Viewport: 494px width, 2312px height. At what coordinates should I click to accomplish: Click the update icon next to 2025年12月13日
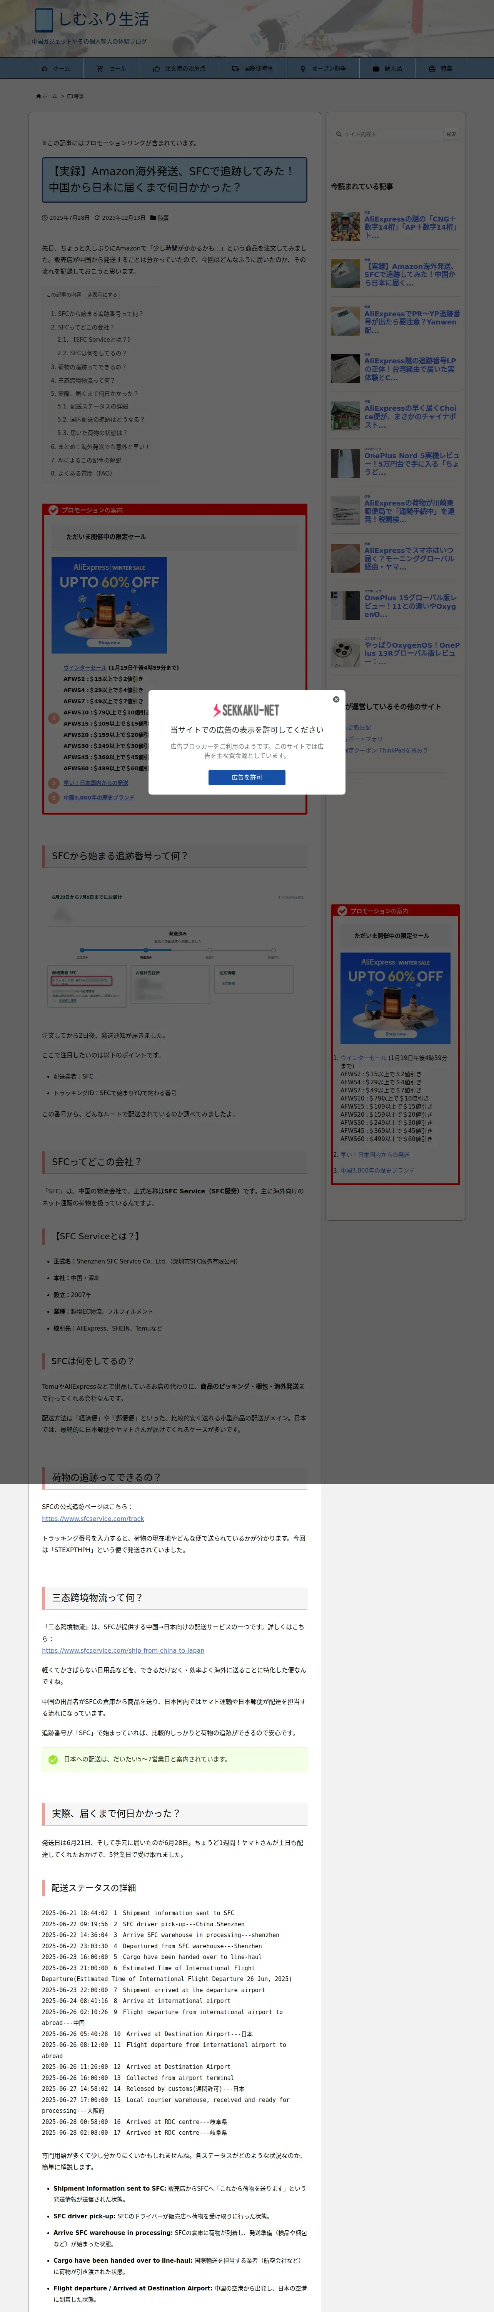point(97,217)
